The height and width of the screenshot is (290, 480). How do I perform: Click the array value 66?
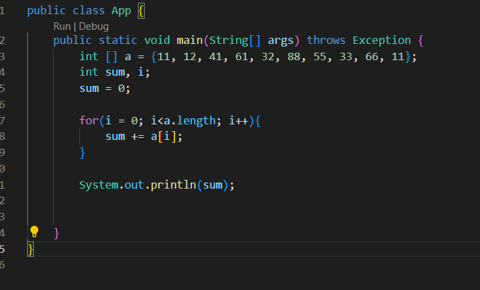tap(372, 57)
